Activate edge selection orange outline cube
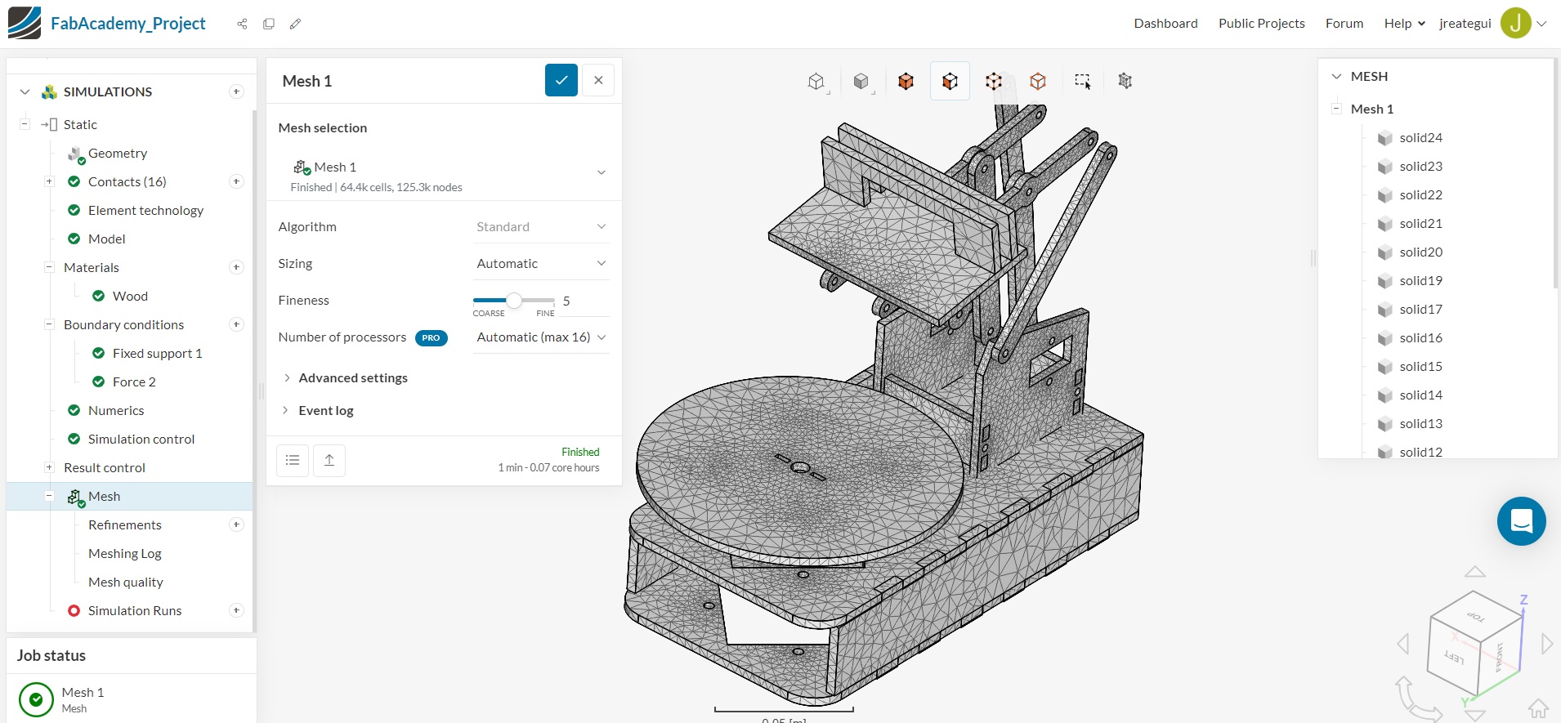 click(1038, 81)
